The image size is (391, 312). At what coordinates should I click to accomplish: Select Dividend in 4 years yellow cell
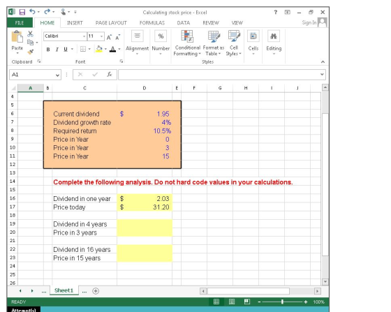click(x=145, y=224)
